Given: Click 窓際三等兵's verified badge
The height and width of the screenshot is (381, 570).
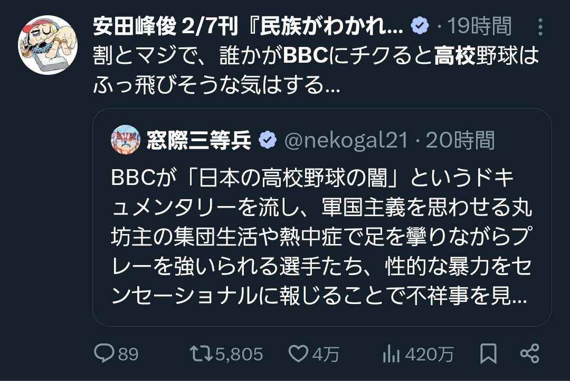Looking at the screenshot, I should [269, 141].
